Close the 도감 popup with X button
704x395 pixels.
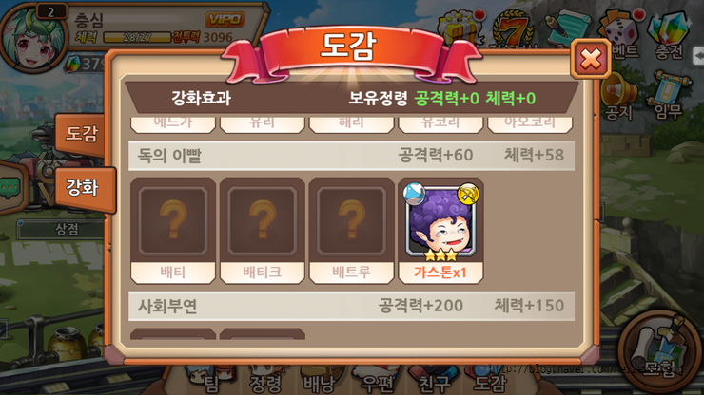tap(591, 59)
